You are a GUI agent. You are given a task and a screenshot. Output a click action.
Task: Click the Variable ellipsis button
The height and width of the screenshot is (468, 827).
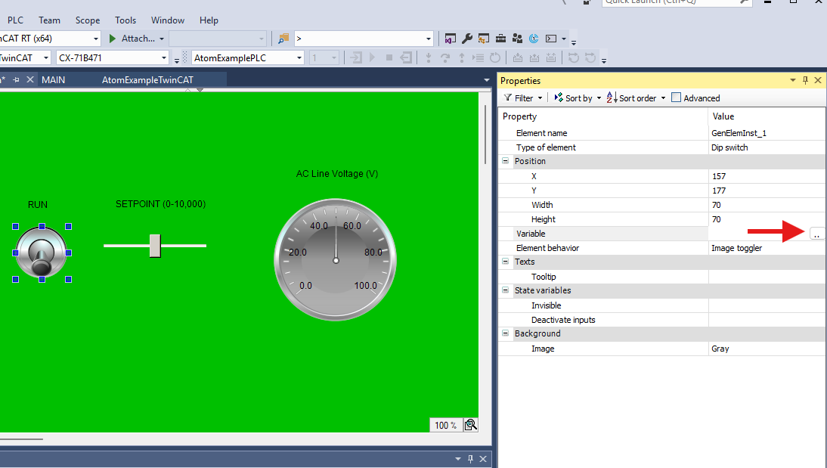816,234
